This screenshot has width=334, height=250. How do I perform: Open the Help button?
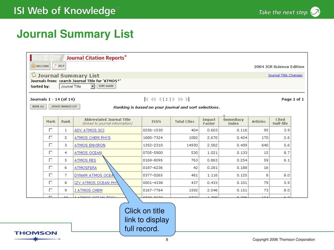coord(59,66)
